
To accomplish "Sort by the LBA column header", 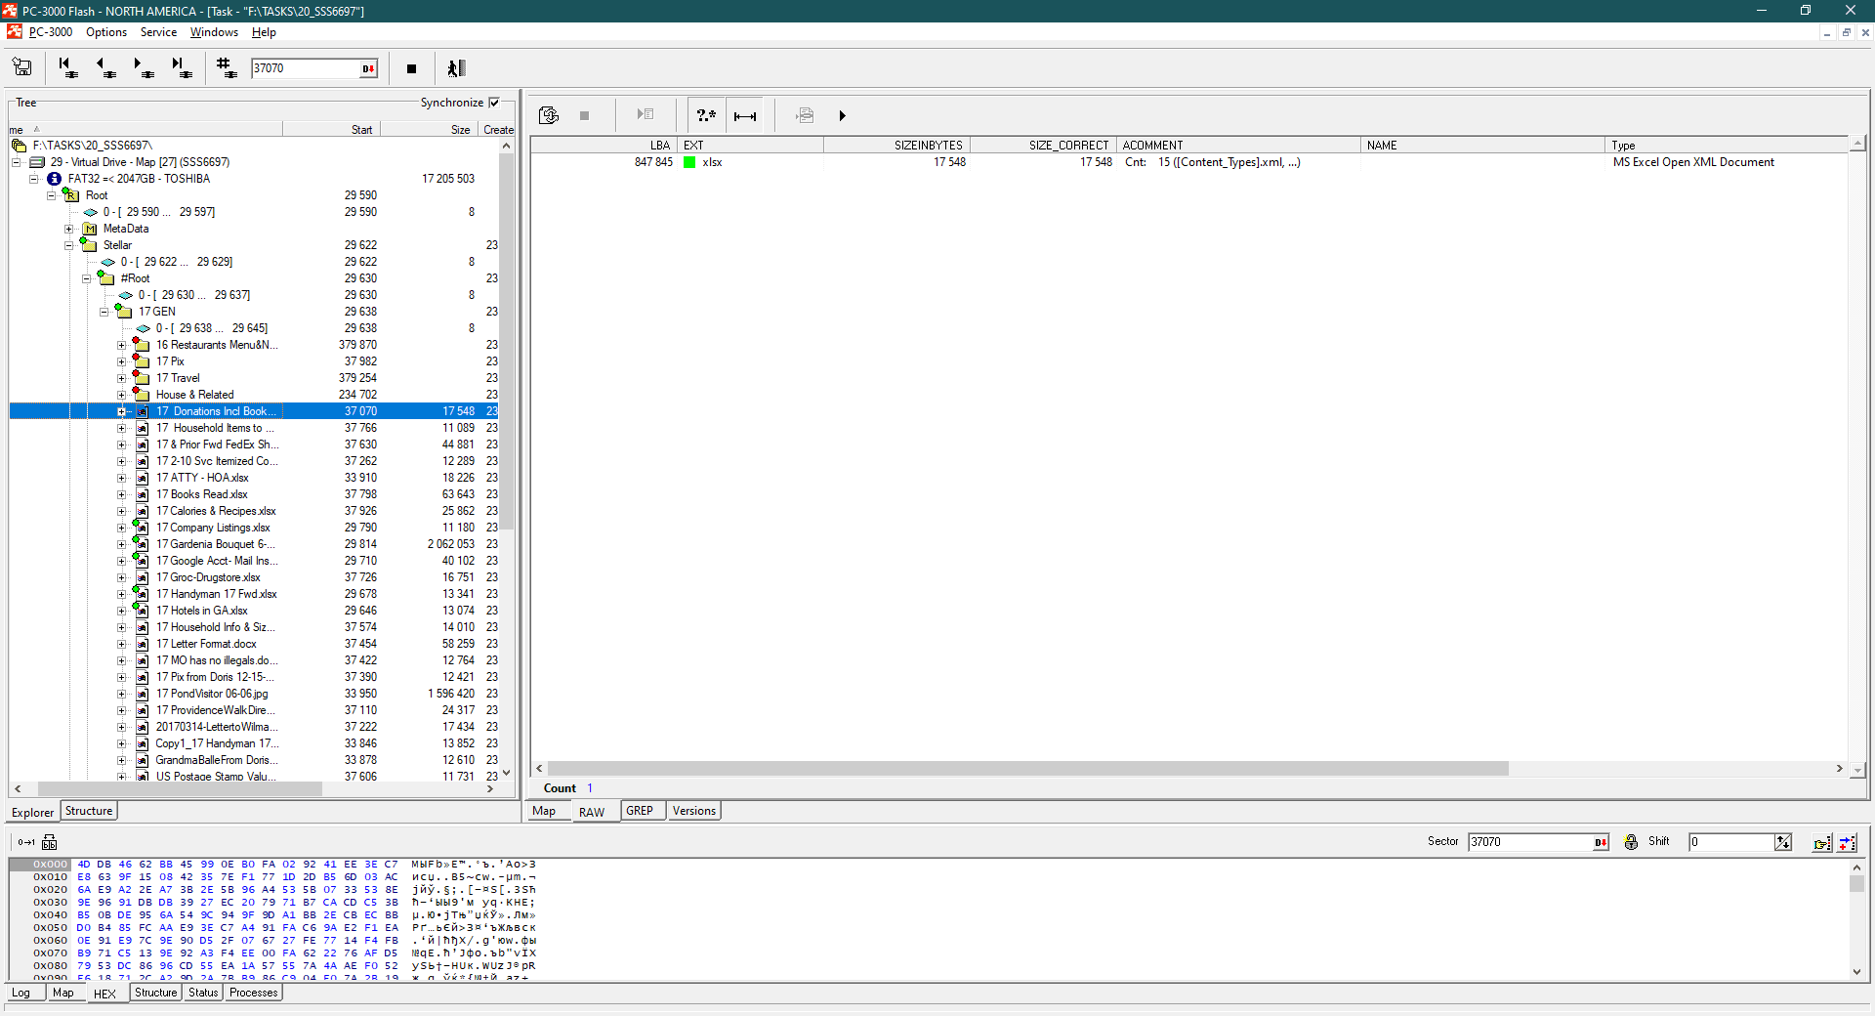I will [x=604, y=145].
